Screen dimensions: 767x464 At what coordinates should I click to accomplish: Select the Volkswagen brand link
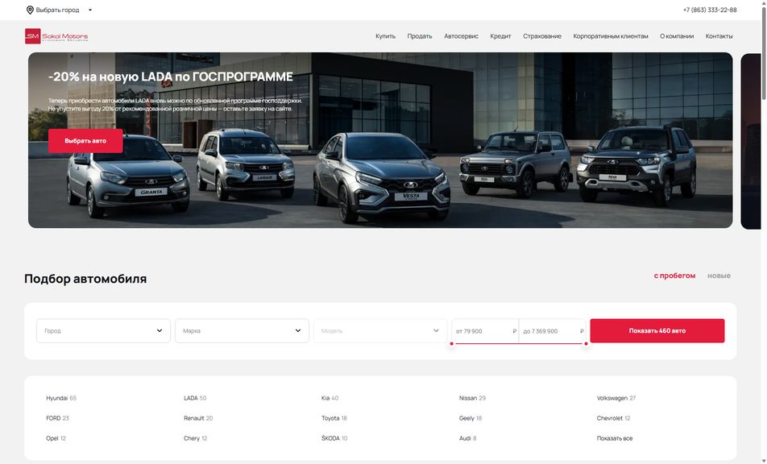(x=616, y=398)
